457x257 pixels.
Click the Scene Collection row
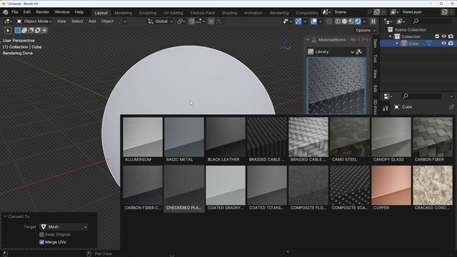point(418,30)
